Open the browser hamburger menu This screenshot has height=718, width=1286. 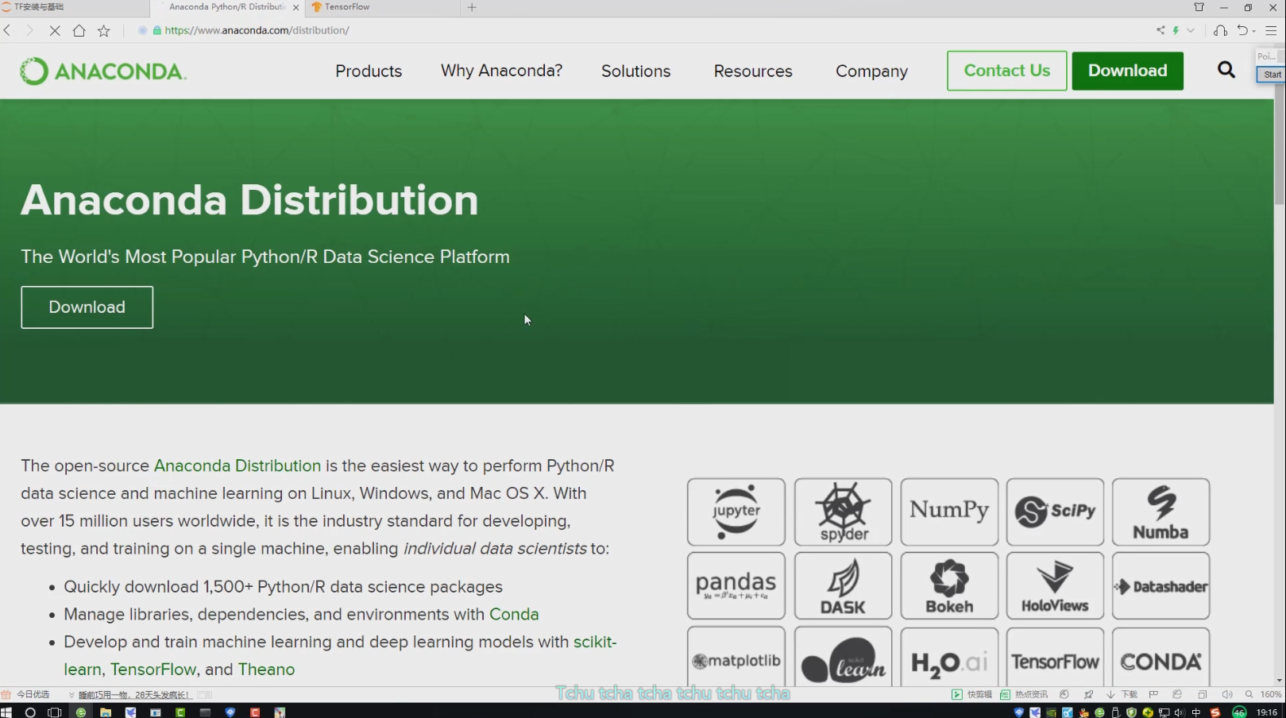point(1271,30)
